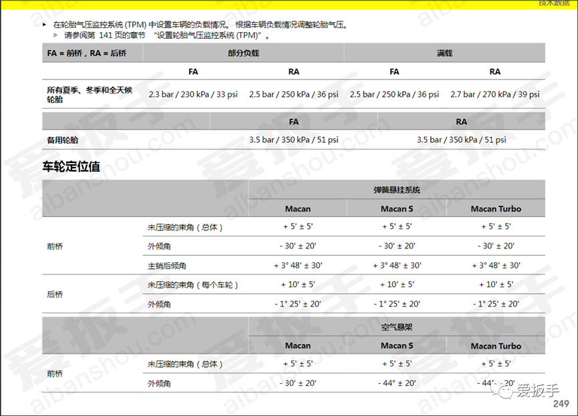Select the '后桥' row label
The width and height of the screenshot is (578, 416).
point(55,294)
